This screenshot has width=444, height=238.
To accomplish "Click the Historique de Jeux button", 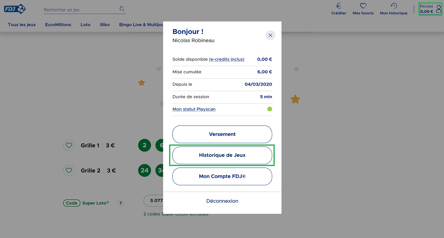I will coord(222,155).
